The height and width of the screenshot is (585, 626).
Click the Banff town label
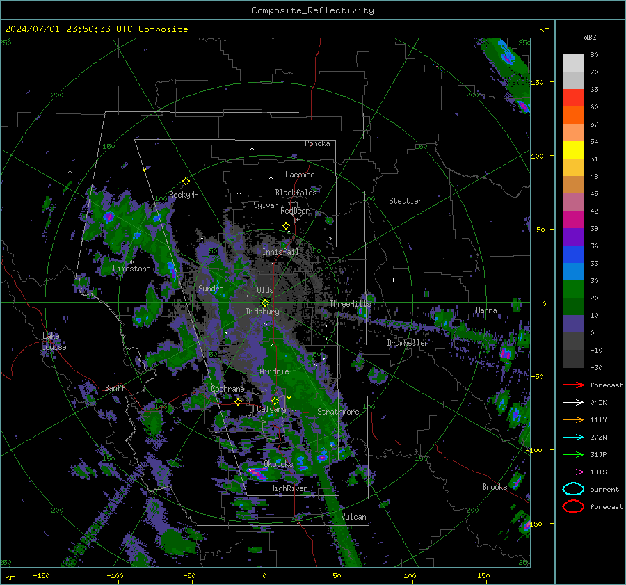115,387
